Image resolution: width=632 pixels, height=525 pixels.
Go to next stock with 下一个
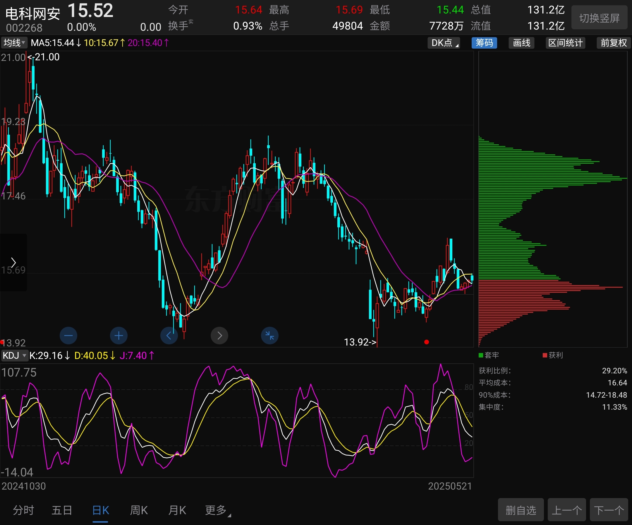pyautogui.click(x=609, y=510)
